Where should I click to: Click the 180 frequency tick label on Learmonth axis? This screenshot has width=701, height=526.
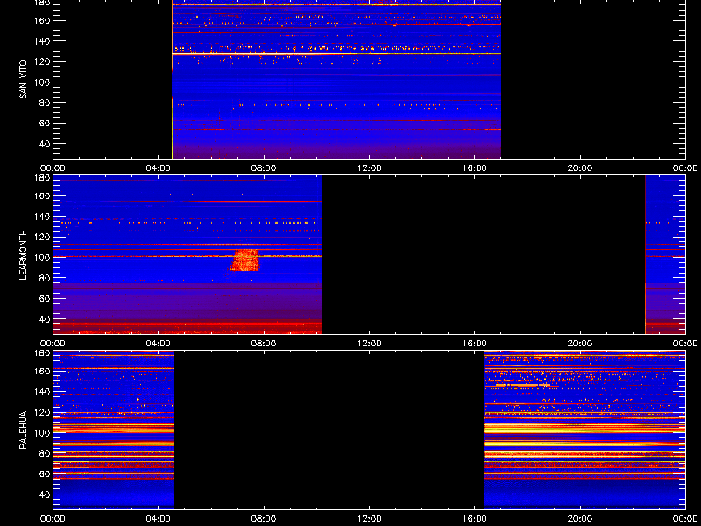(x=43, y=178)
